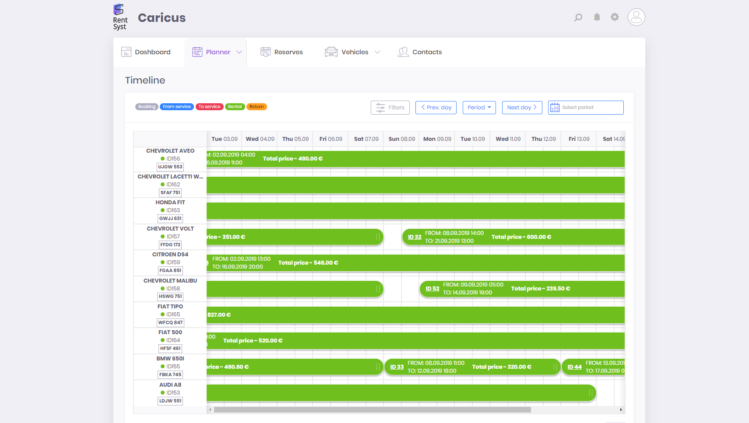This screenshot has height=423, width=749.
Task: Click the timeline horizontal scrollbar
Action: [x=372, y=410]
